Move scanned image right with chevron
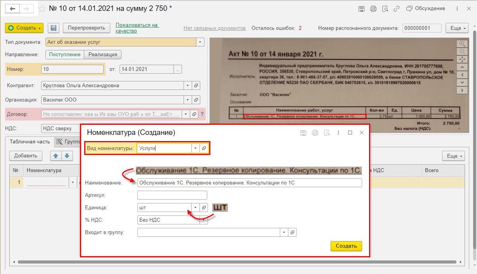This screenshot has width=477, height=274. tap(462, 90)
